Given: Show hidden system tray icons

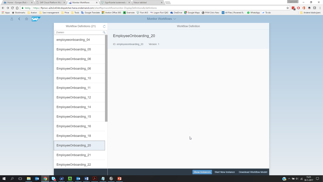Looking at the screenshot, I should pos(289,179).
